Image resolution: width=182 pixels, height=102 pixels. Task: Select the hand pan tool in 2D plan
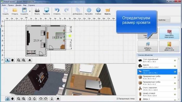tap(12, 60)
